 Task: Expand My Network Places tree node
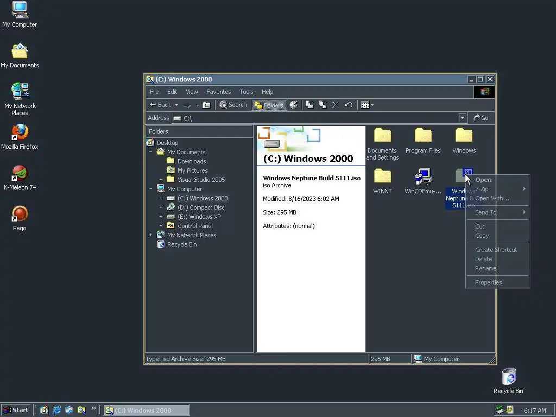point(151,235)
